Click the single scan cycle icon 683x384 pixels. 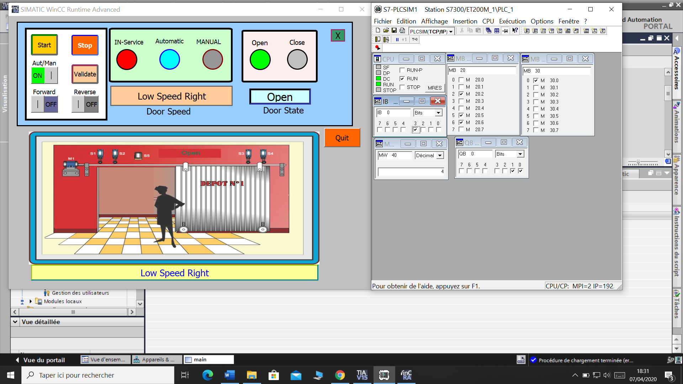378,39
